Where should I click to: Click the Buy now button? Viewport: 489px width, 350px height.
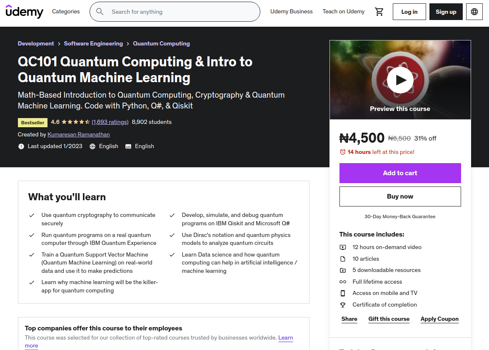400,196
